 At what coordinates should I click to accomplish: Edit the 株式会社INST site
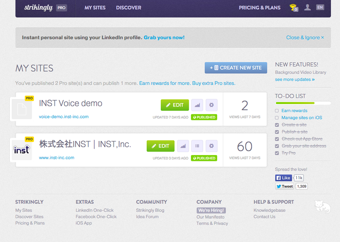[x=160, y=146]
